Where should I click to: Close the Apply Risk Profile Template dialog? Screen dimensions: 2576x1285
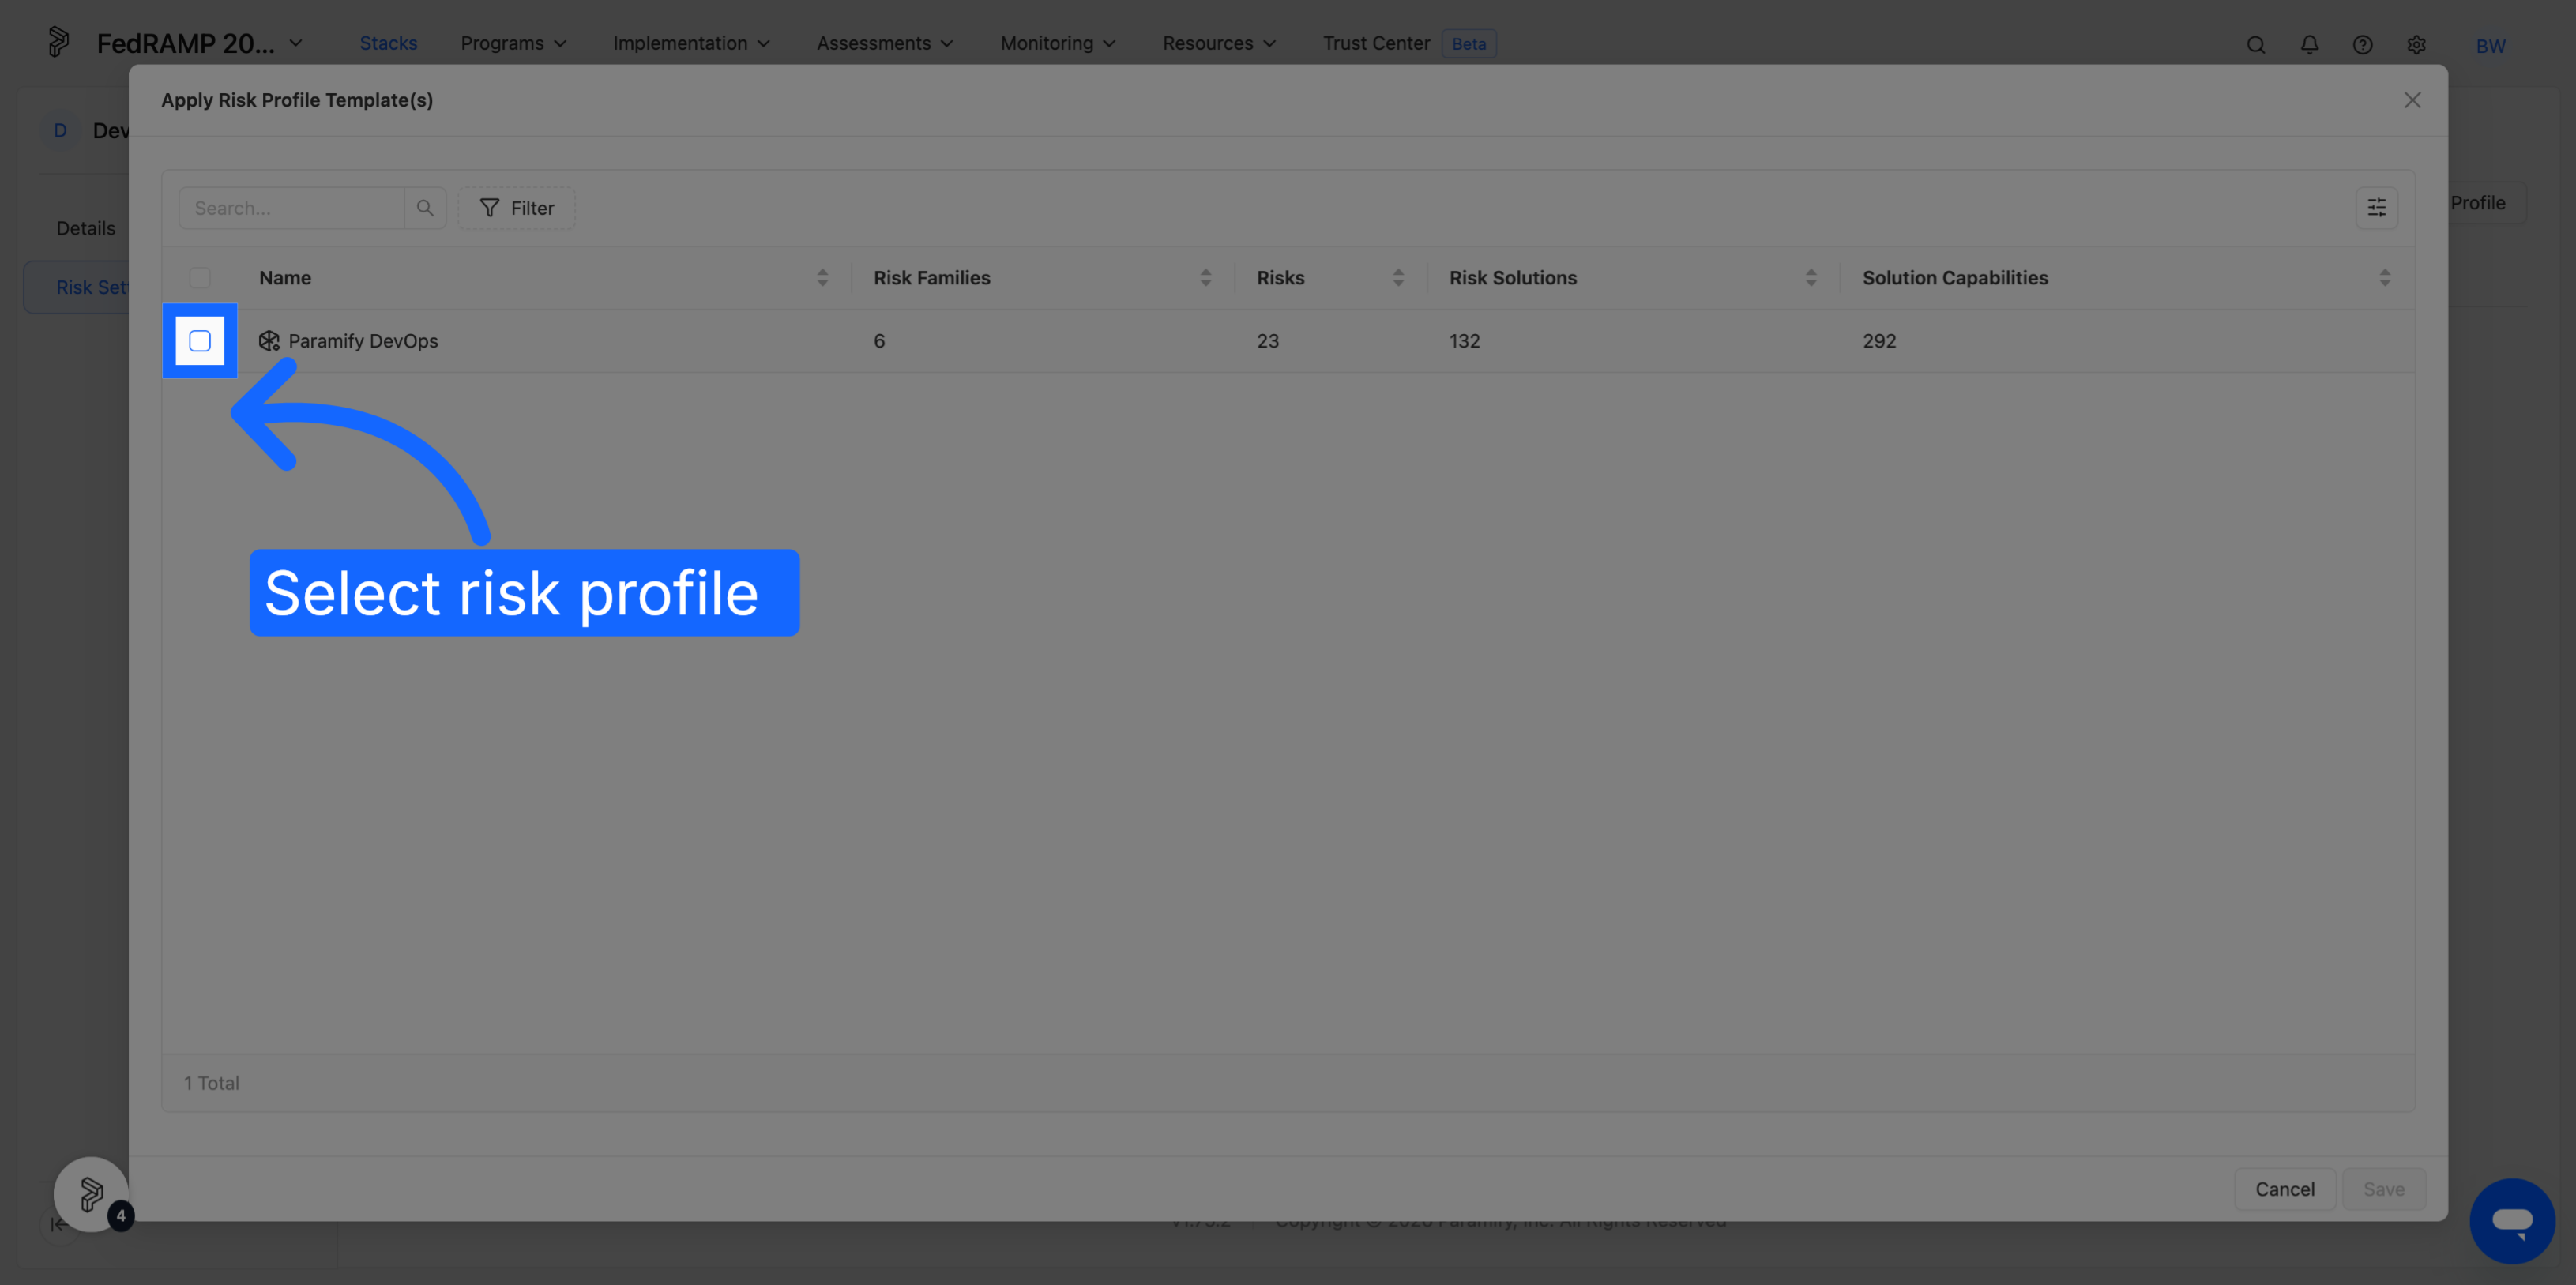(x=2413, y=100)
